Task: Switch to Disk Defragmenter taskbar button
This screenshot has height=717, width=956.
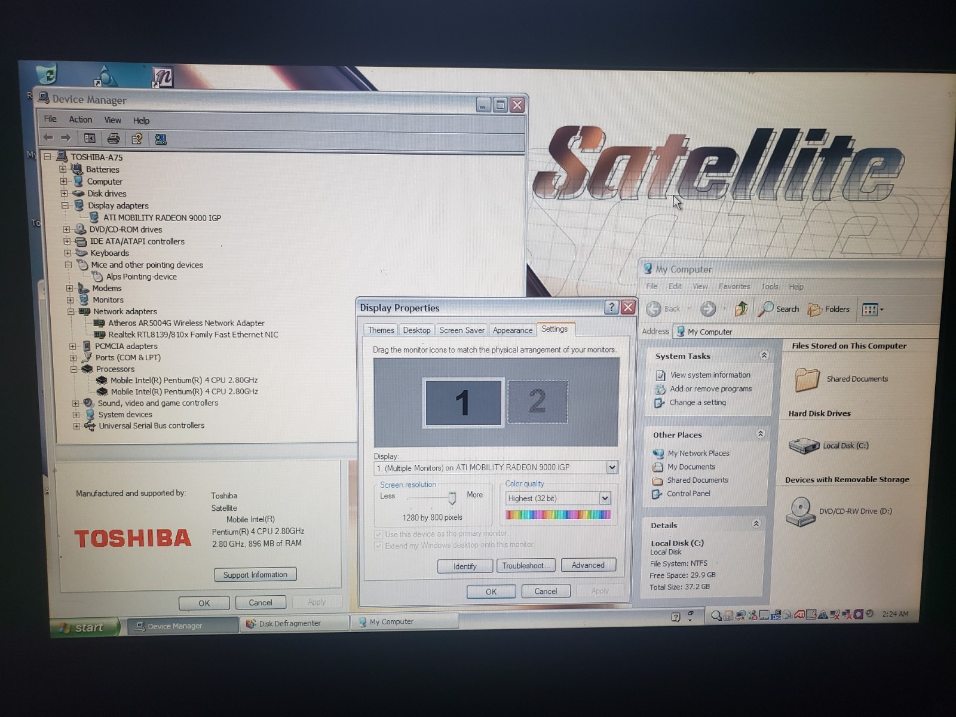Action: pyautogui.click(x=295, y=623)
